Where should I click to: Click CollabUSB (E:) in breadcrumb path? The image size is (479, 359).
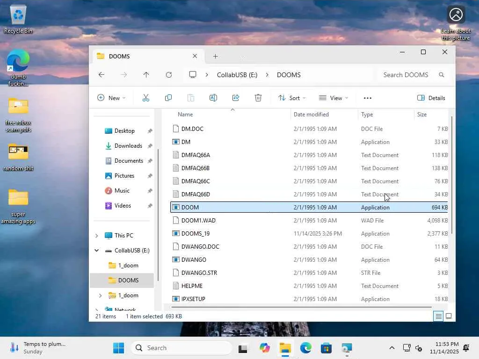pos(237,75)
